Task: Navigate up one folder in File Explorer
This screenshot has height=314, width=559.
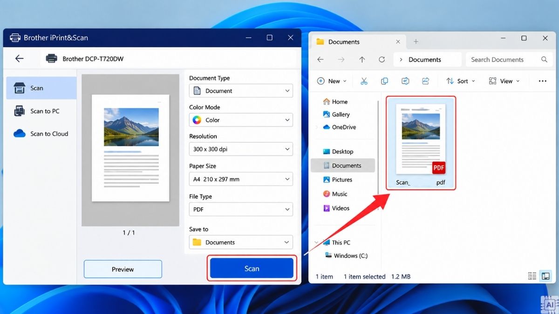Action: [362, 60]
